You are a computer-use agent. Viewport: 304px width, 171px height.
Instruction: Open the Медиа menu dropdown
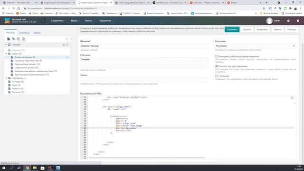pyautogui.click(x=75, y=21)
